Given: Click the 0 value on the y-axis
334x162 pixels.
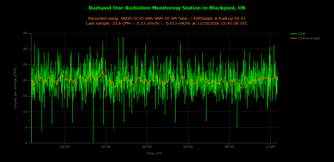Looking at the screenshot, I should 26,143.
